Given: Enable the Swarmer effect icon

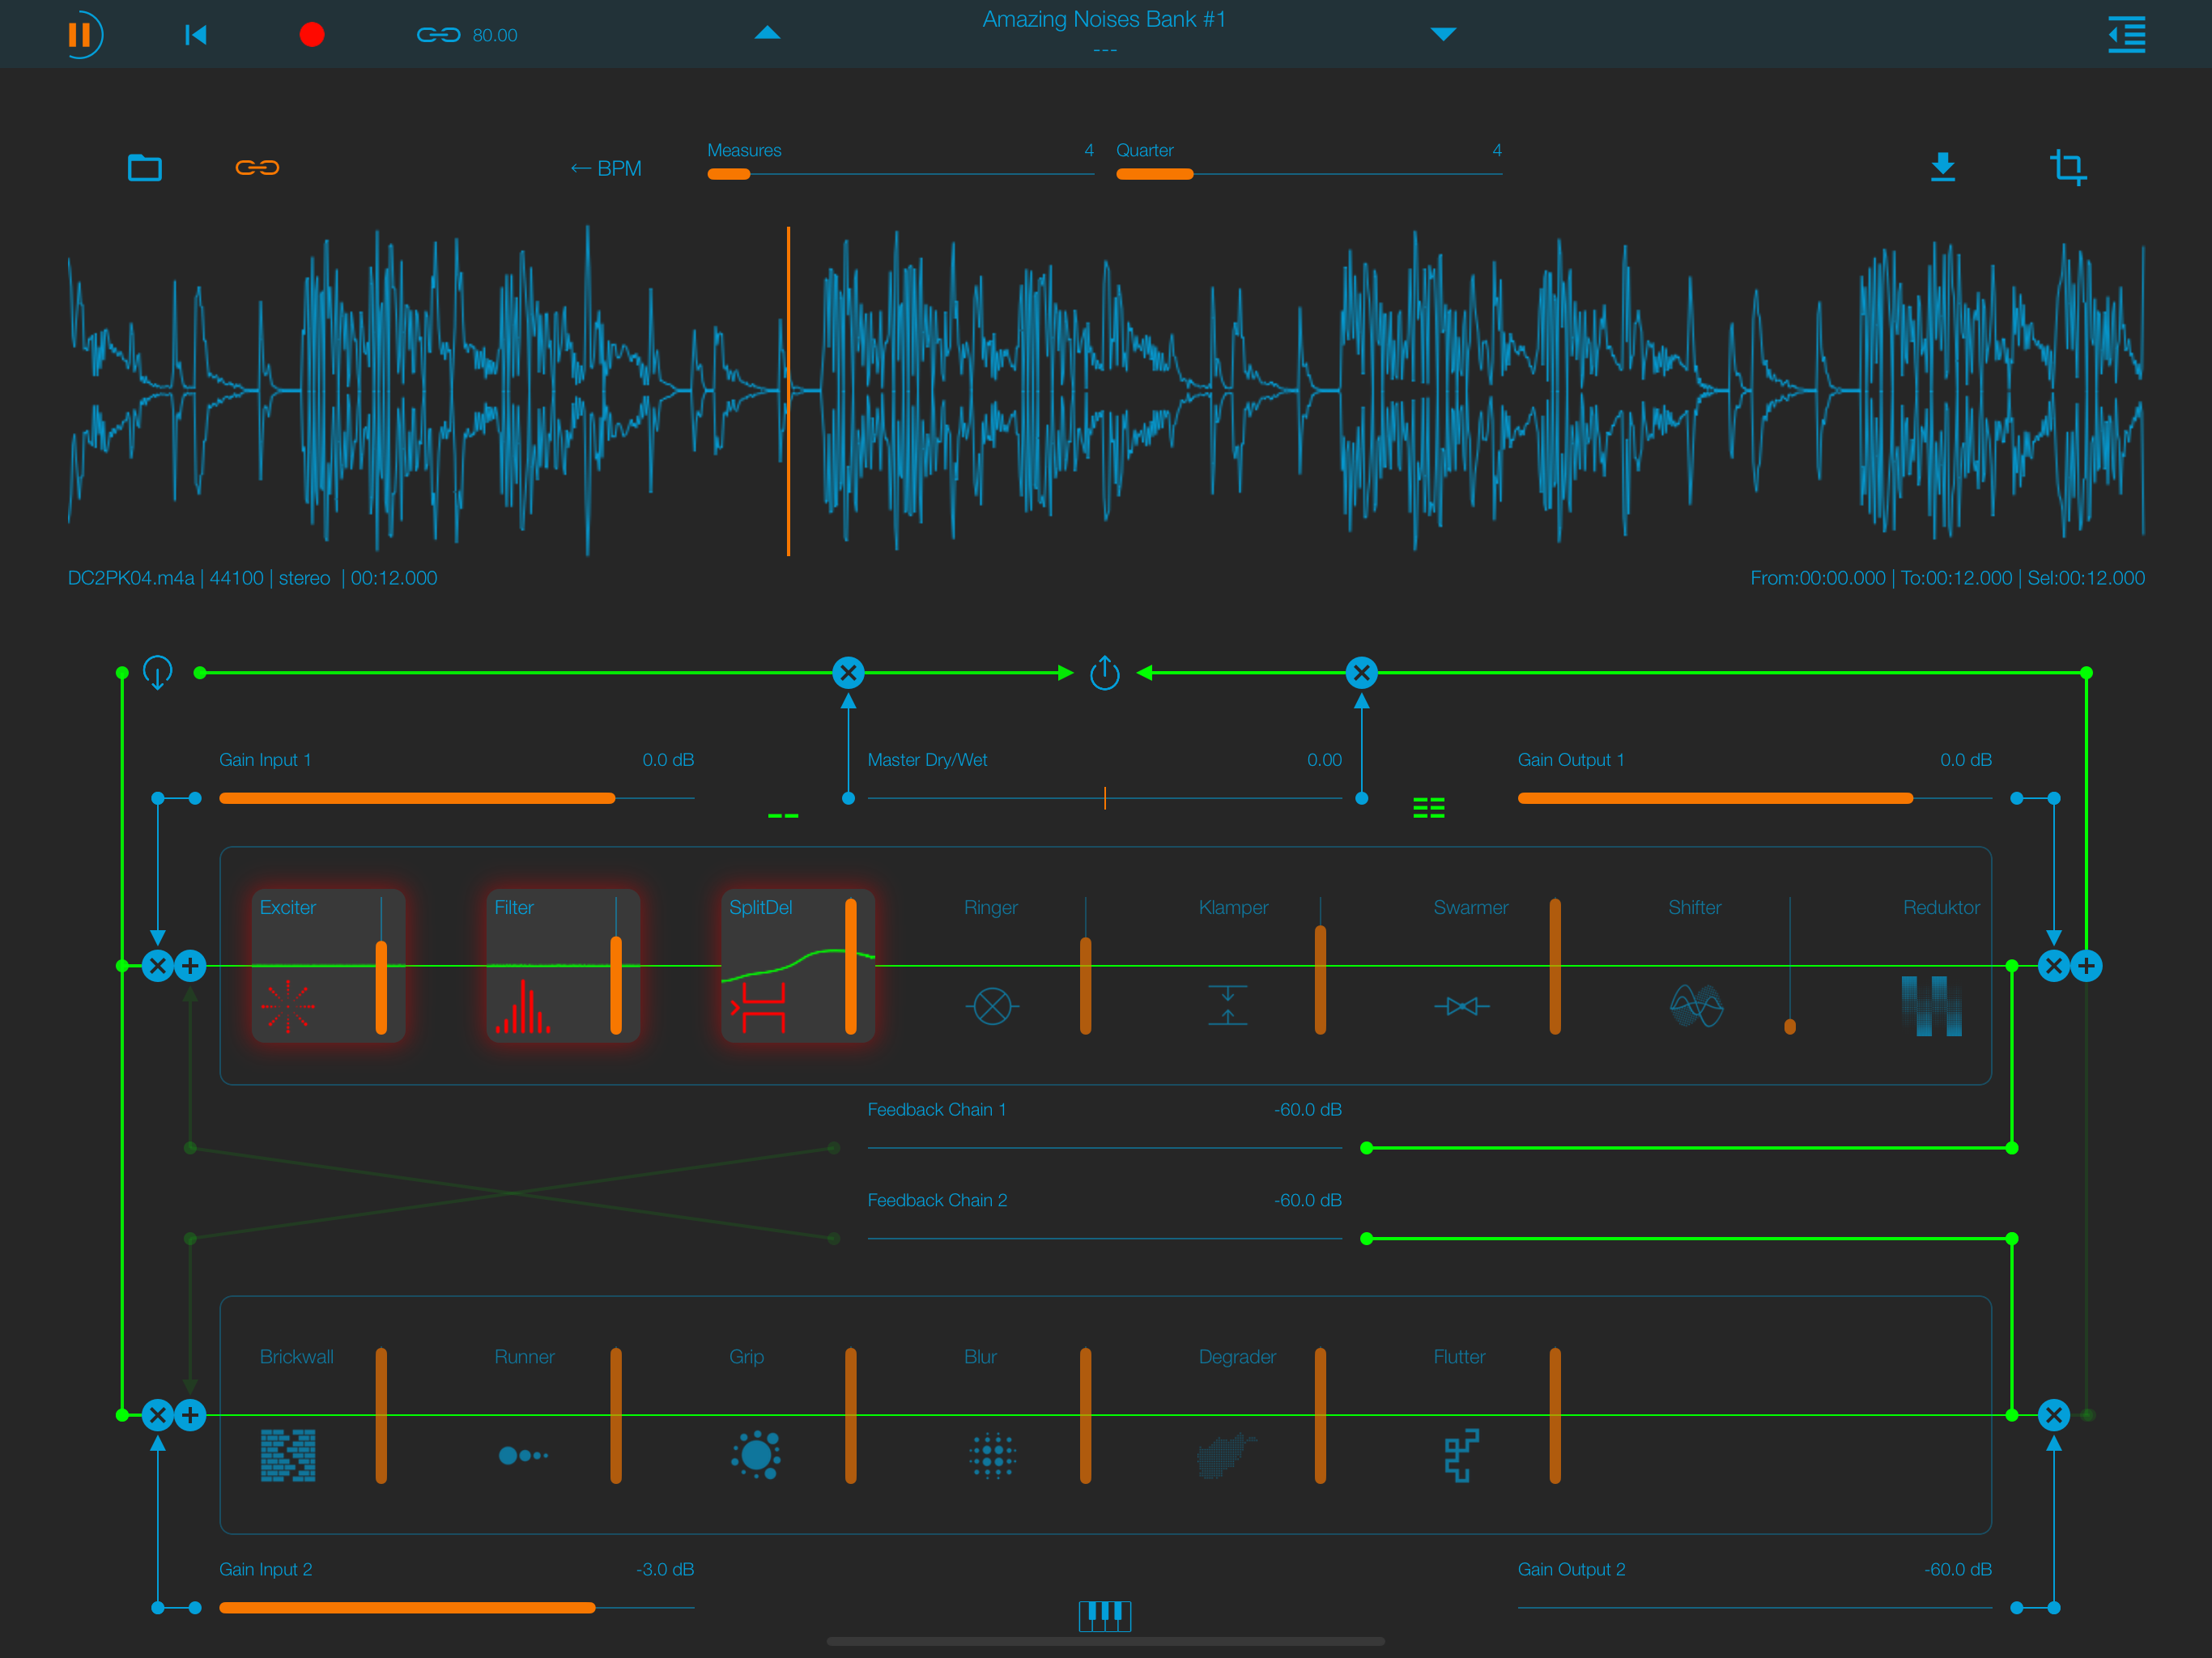Looking at the screenshot, I should (1462, 1005).
